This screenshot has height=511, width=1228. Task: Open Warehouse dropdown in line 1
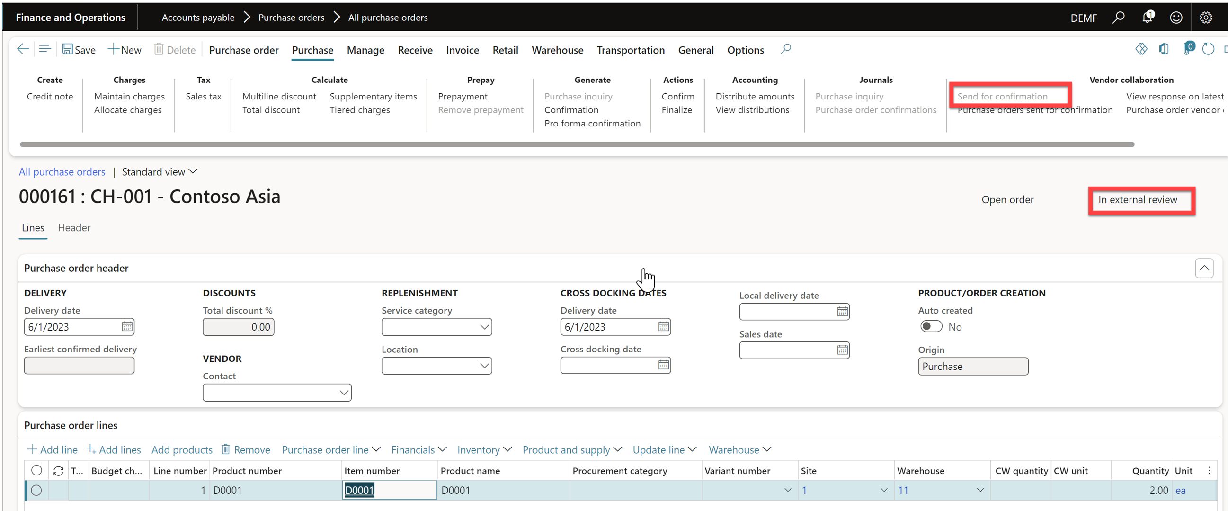pyautogui.click(x=979, y=490)
